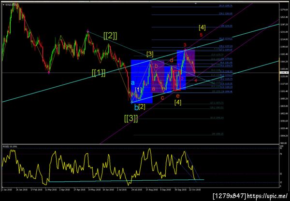Click the red '5' wave label
Image resolution: width=290 pixels, height=201 pixels.
(201, 35)
